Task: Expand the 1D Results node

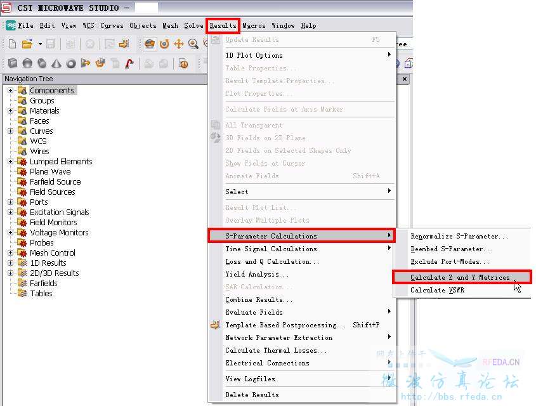Action: pyautogui.click(x=11, y=263)
